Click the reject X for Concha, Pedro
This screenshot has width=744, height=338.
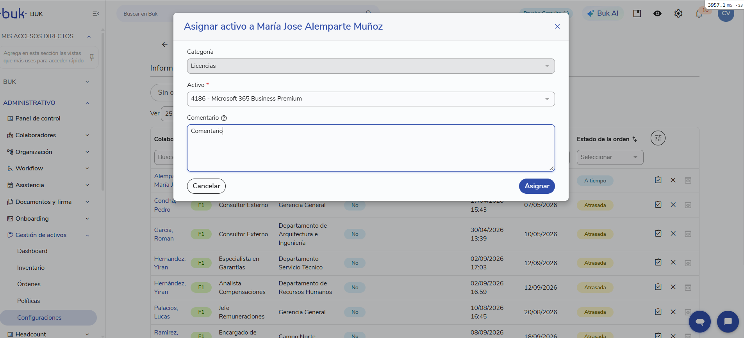[x=673, y=205]
